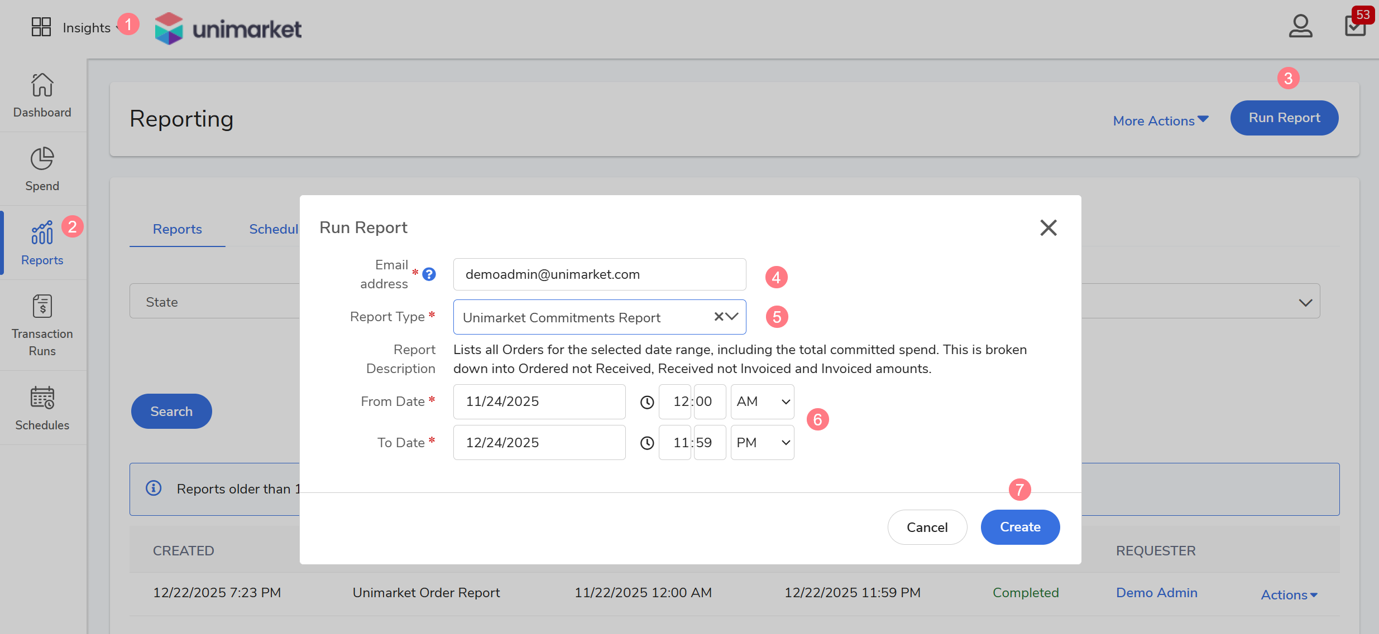Switch to the Reports tab
Viewport: 1379px width, 634px height.
[x=177, y=229]
